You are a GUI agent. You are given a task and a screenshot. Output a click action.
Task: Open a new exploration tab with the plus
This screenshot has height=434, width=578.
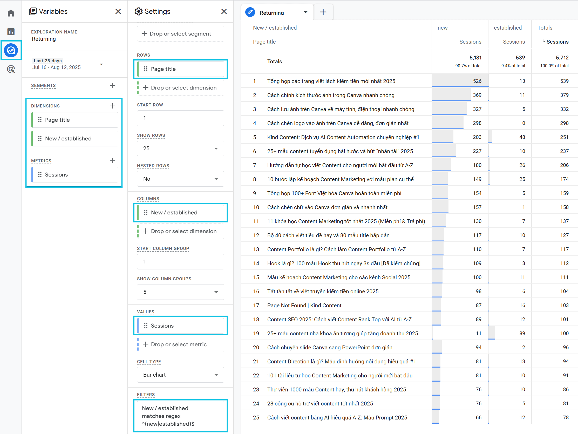323,12
